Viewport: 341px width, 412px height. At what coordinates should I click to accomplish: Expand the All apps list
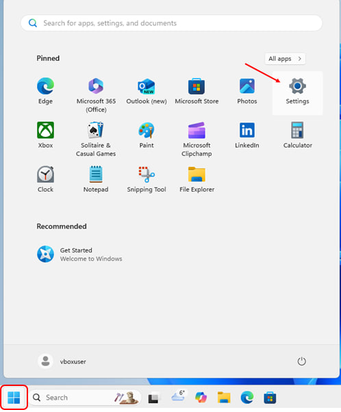[285, 59]
